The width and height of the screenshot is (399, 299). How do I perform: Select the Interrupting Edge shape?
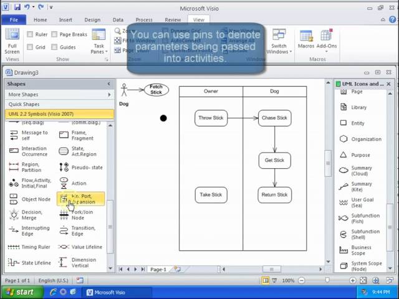click(x=29, y=230)
